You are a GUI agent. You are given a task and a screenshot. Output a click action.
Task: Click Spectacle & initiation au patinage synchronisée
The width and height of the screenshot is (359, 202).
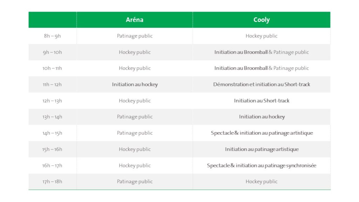[262, 166]
